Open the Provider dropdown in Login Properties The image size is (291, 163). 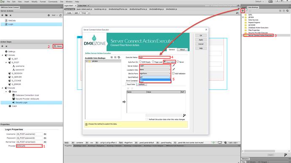click(x=30, y=146)
